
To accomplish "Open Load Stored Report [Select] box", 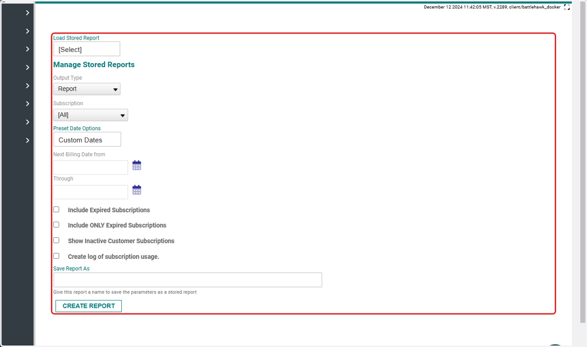I will click(x=87, y=49).
